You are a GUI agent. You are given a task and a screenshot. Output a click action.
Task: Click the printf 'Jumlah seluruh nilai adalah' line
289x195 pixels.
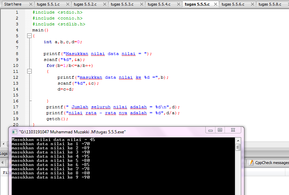pyautogui.click(x=113, y=107)
